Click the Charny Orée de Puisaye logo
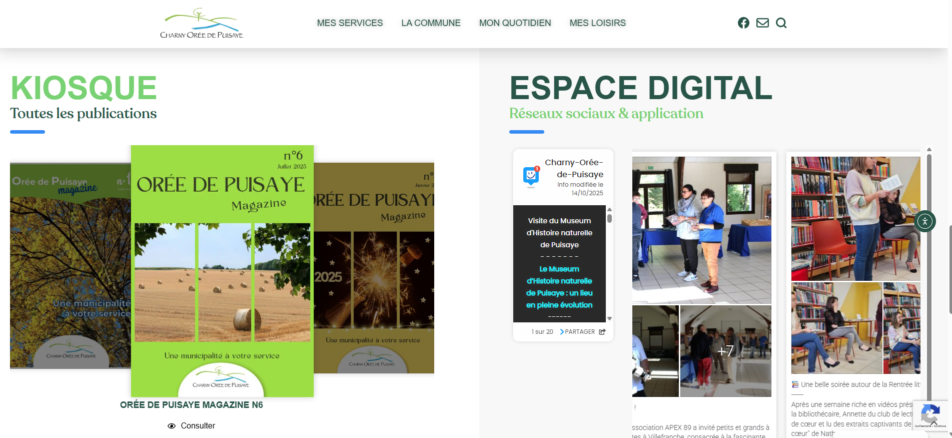 [202, 24]
